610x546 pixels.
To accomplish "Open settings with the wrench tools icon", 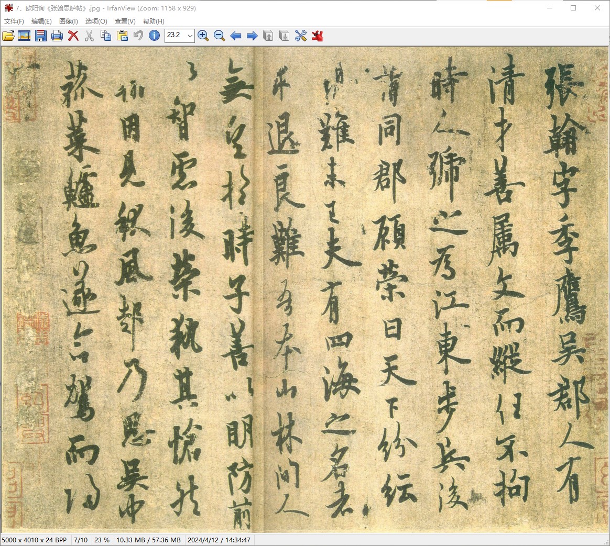I will pos(301,36).
